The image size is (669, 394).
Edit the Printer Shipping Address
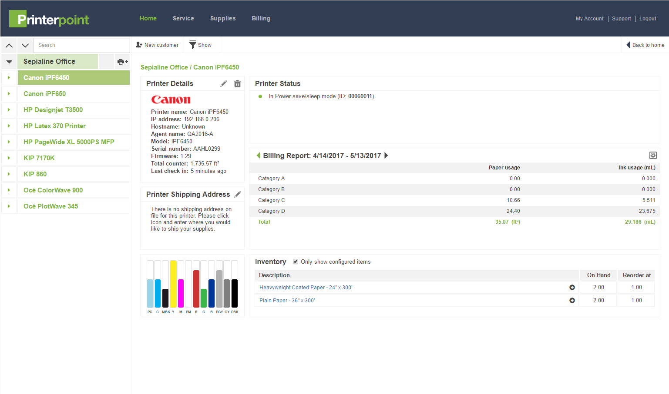(x=238, y=195)
